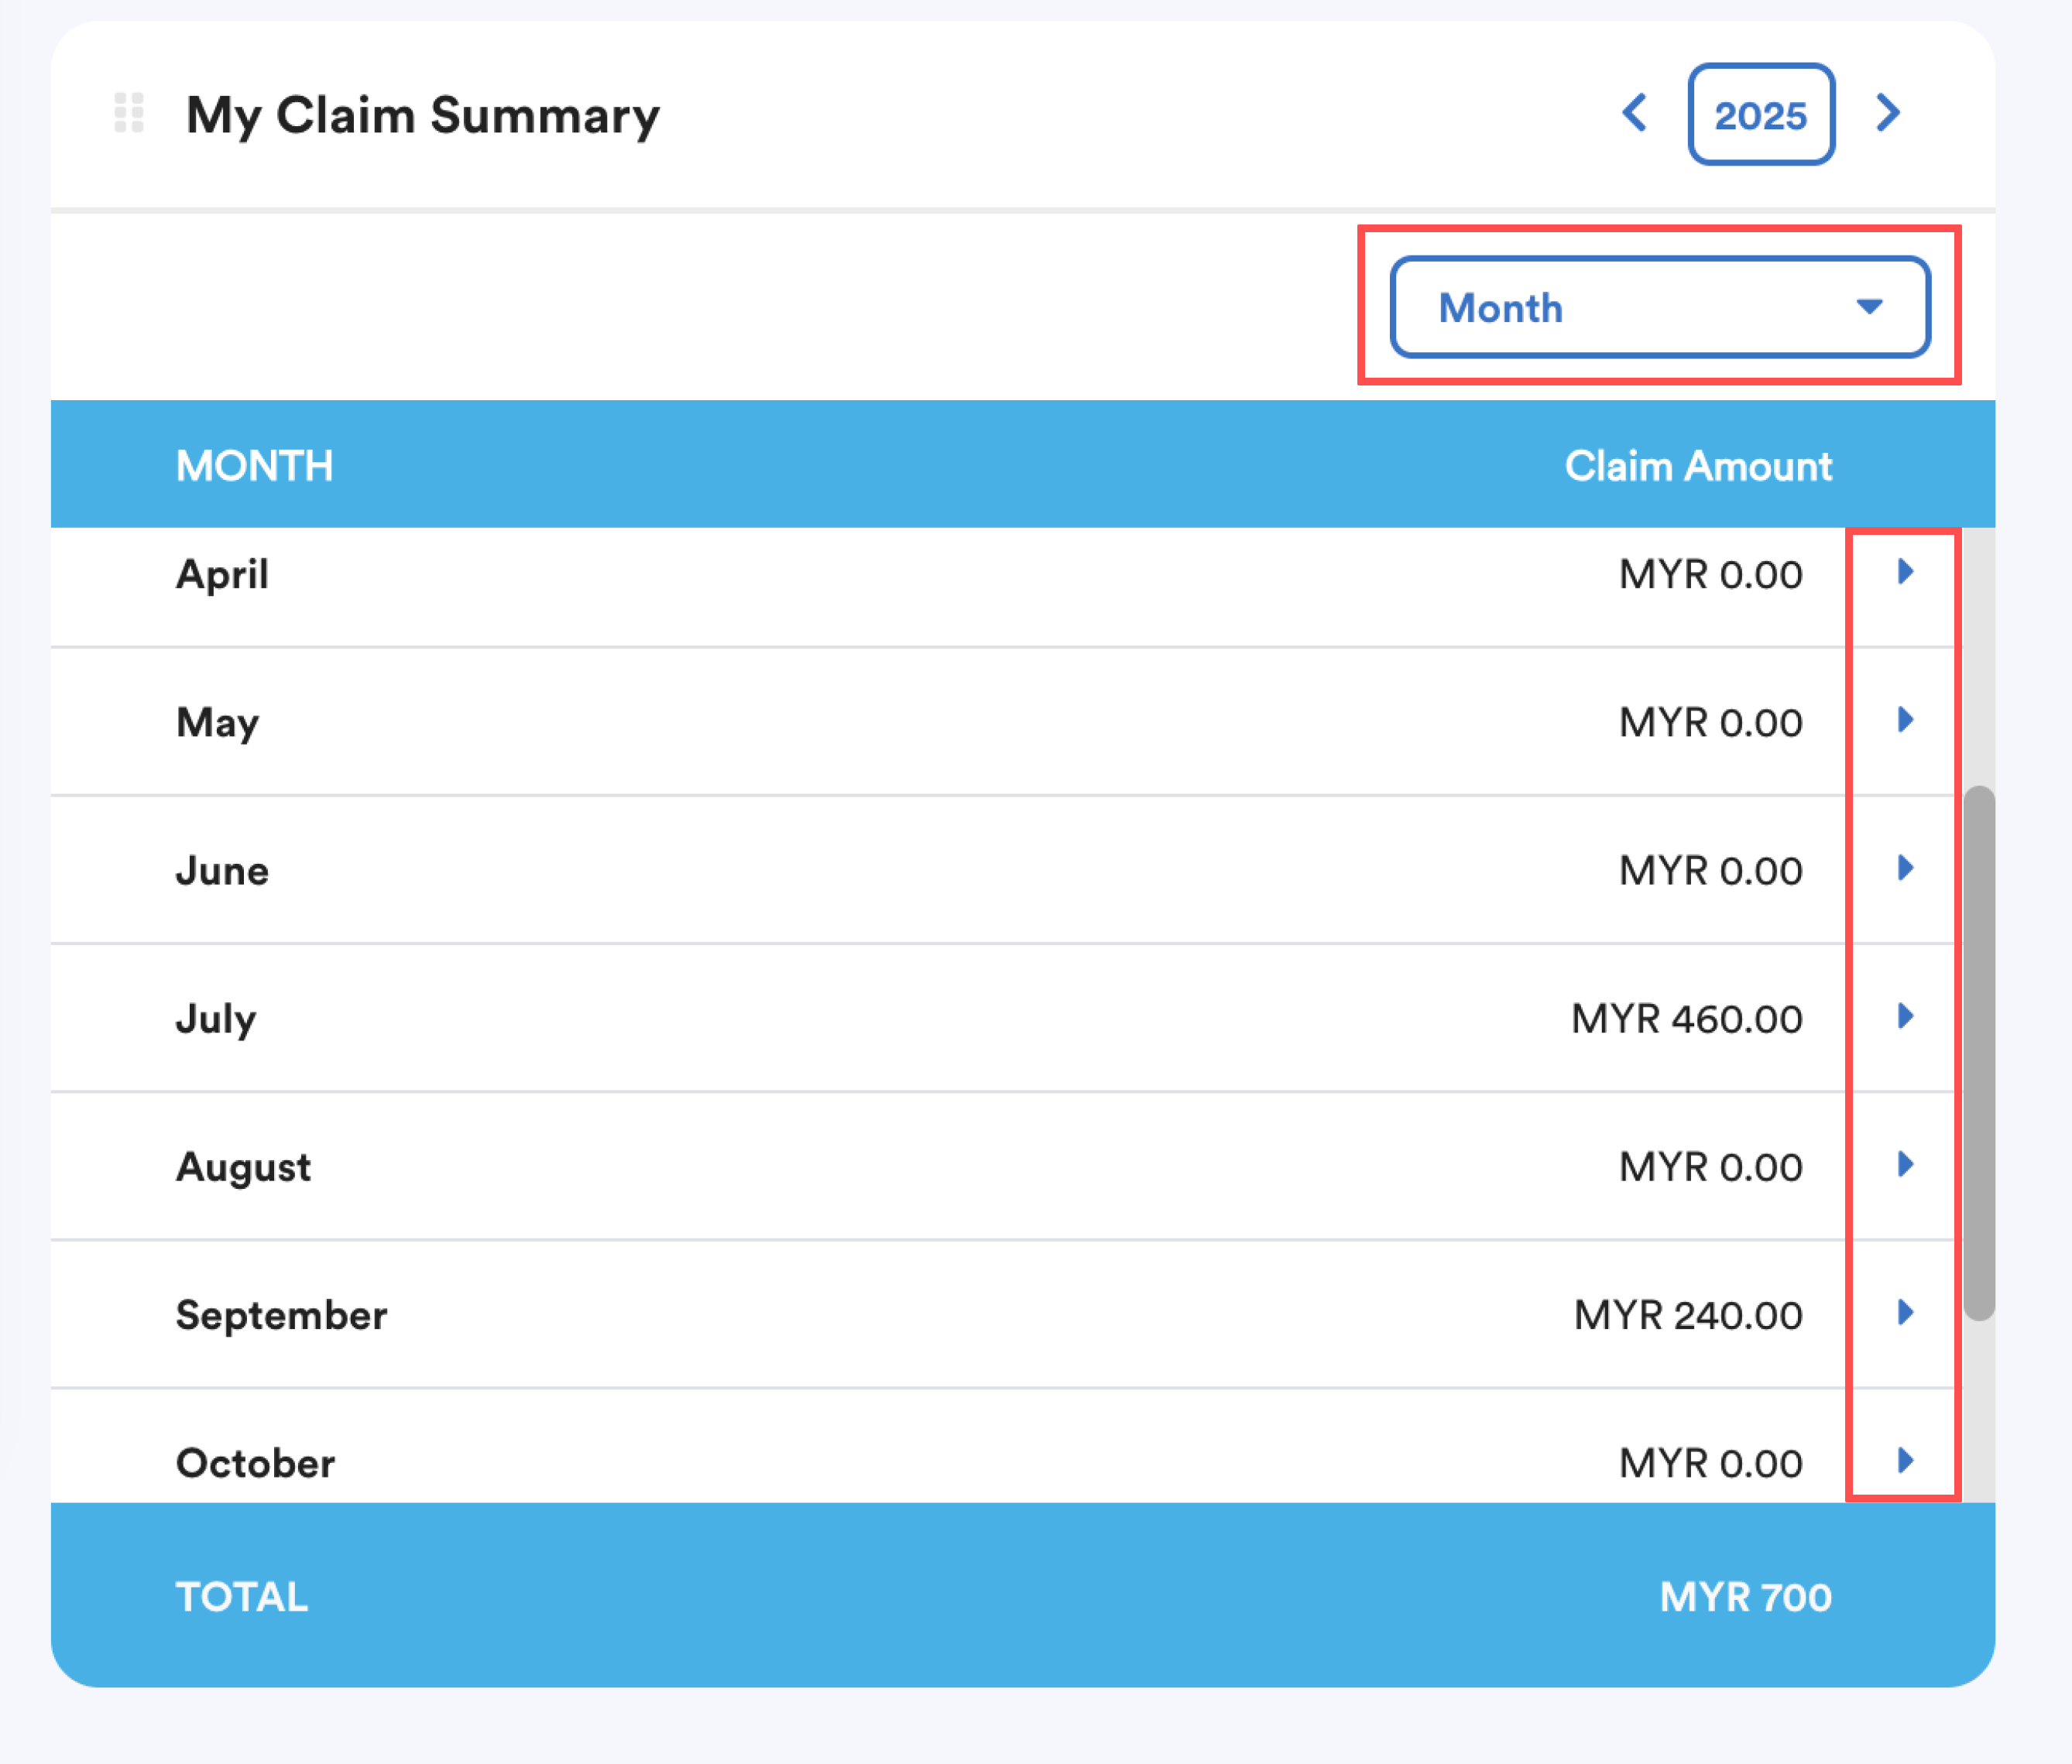Expand September claim details arrow
Image resolution: width=2072 pixels, height=1764 pixels.
click(1905, 1312)
